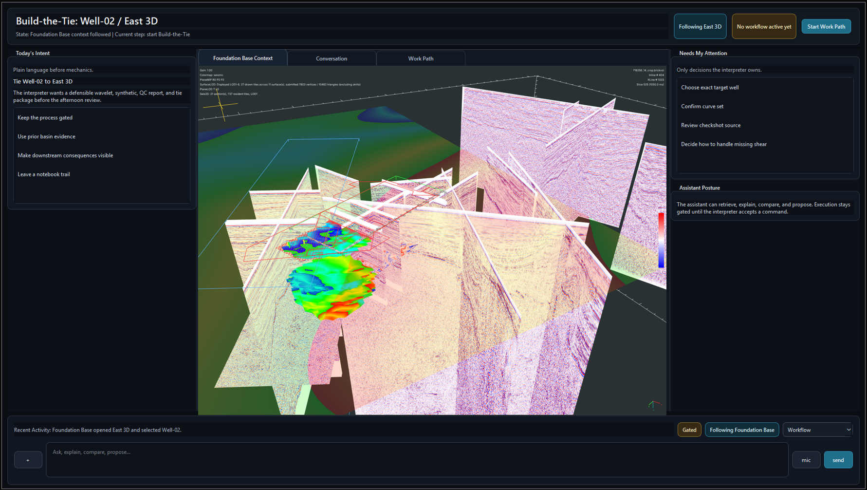Click the send button
Image resolution: width=867 pixels, height=490 pixels.
click(838, 460)
